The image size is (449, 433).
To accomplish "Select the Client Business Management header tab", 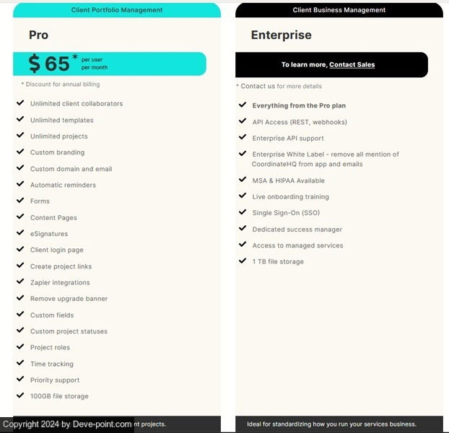I will coord(339,10).
